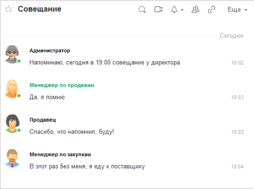Click the notification bell icon
Viewport: 254px width, 189px height.
tap(174, 10)
